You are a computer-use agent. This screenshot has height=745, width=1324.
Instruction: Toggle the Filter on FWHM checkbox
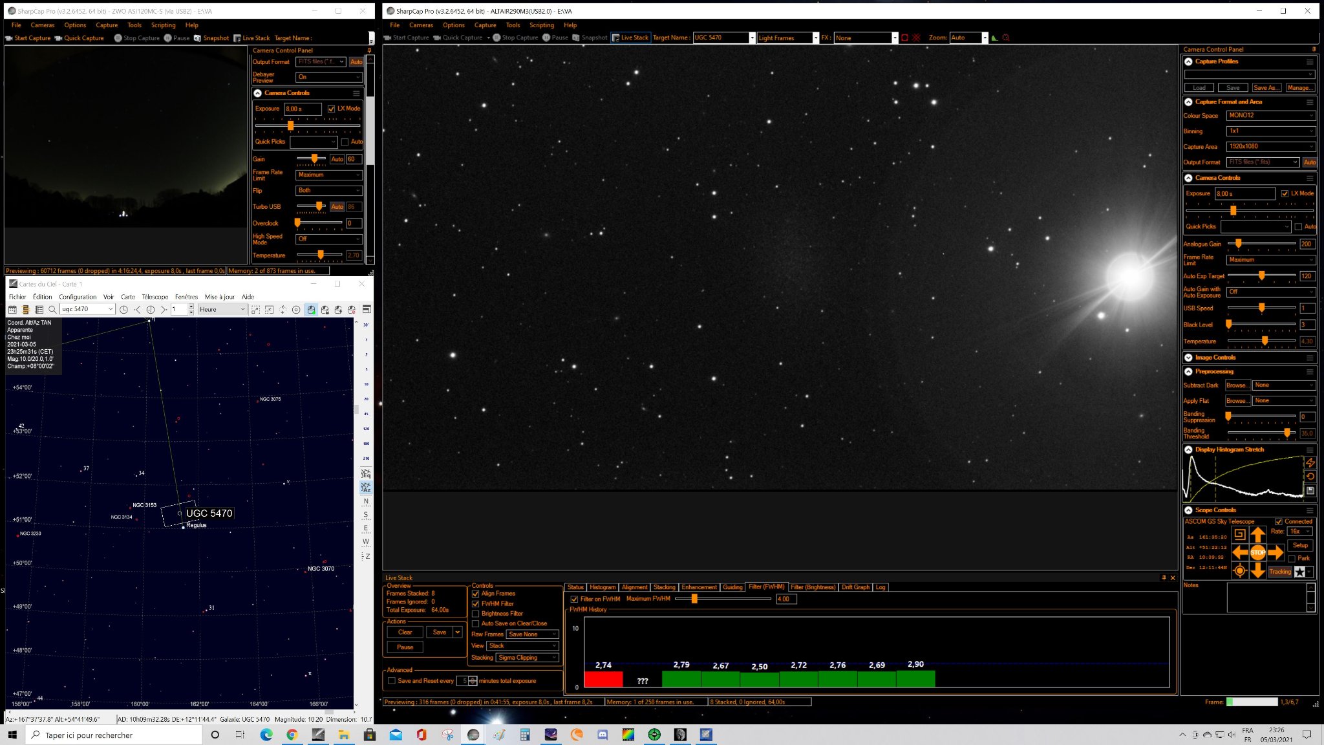[574, 599]
